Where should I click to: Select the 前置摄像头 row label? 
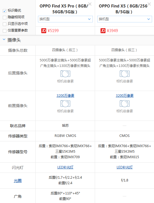point(18,106)
